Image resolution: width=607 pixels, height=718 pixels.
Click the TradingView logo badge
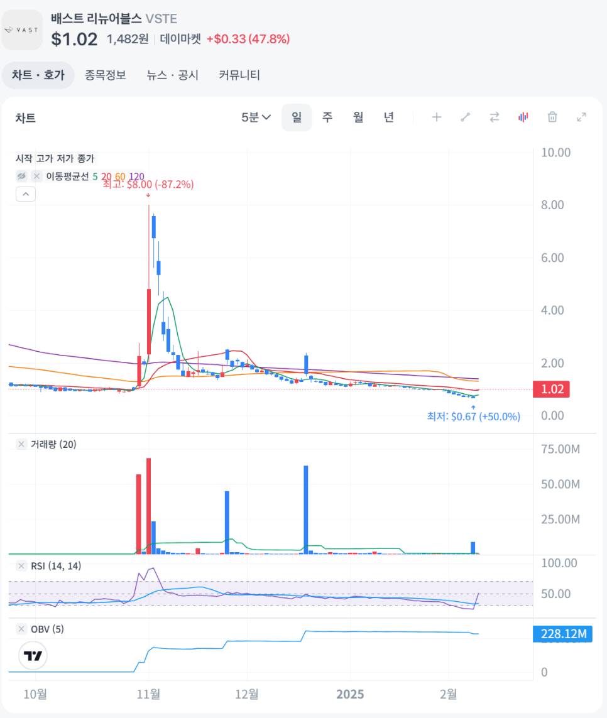click(33, 656)
